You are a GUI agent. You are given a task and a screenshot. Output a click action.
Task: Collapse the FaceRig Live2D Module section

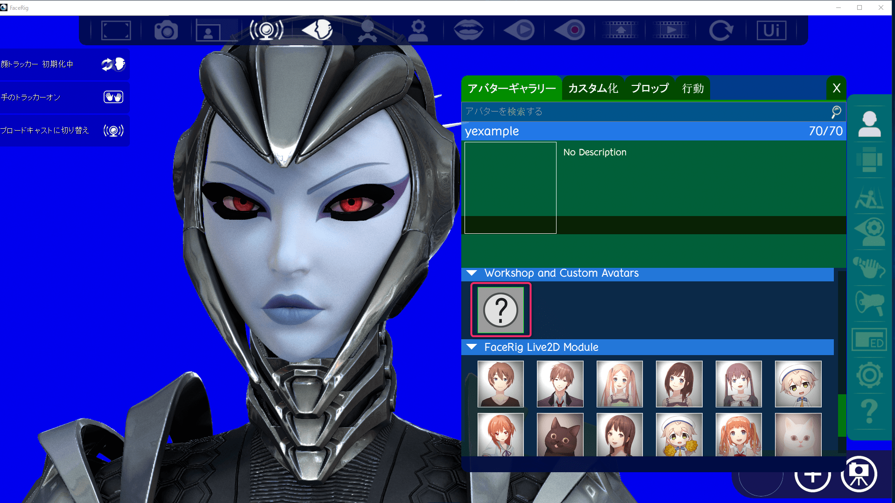coord(472,347)
